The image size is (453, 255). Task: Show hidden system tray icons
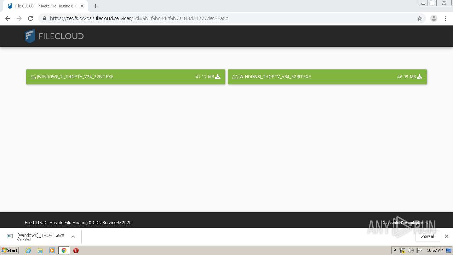click(395, 250)
